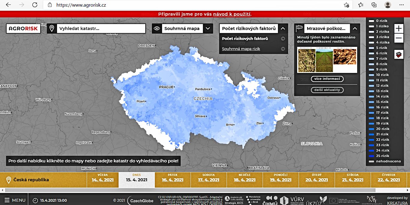The image size is (410, 205).
Task: Open the návod k použití link
Action: pyautogui.click(x=232, y=14)
